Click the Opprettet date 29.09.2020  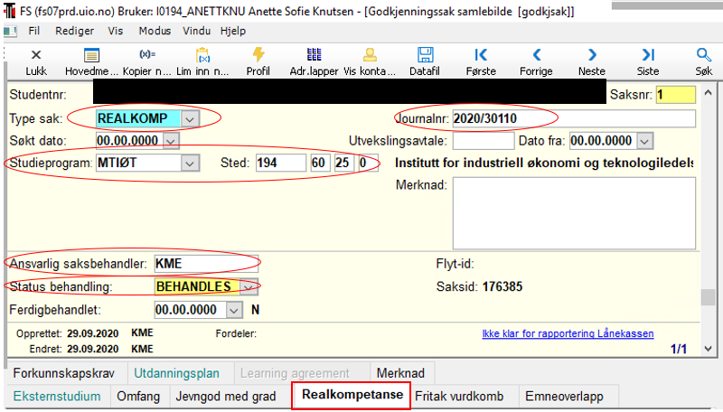click(x=93, y=333)
